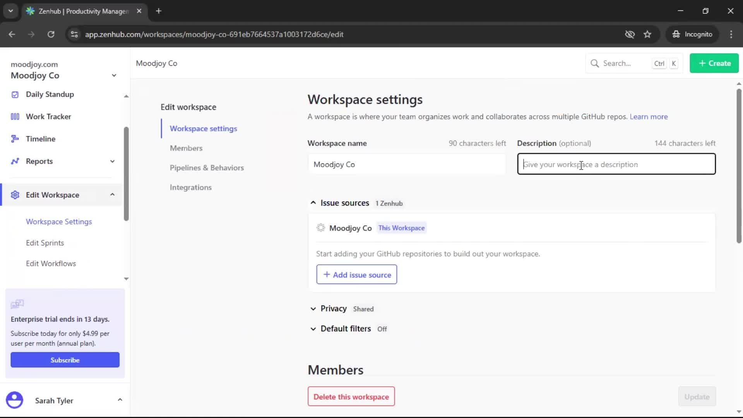Bookmark the page with the star icon
743x418 pixels.
tap(647, 34)
